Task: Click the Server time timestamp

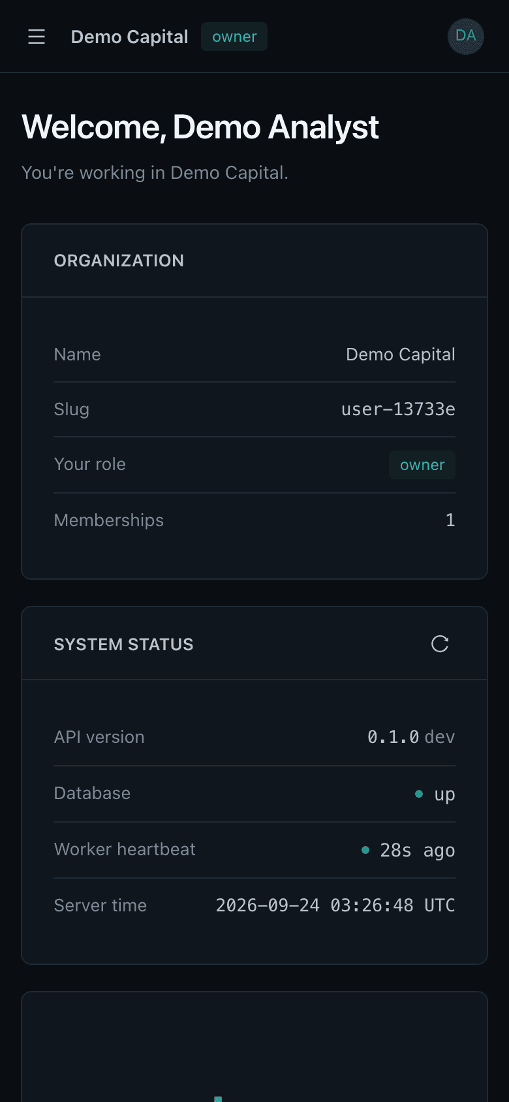Action: (x=335, y=905)
